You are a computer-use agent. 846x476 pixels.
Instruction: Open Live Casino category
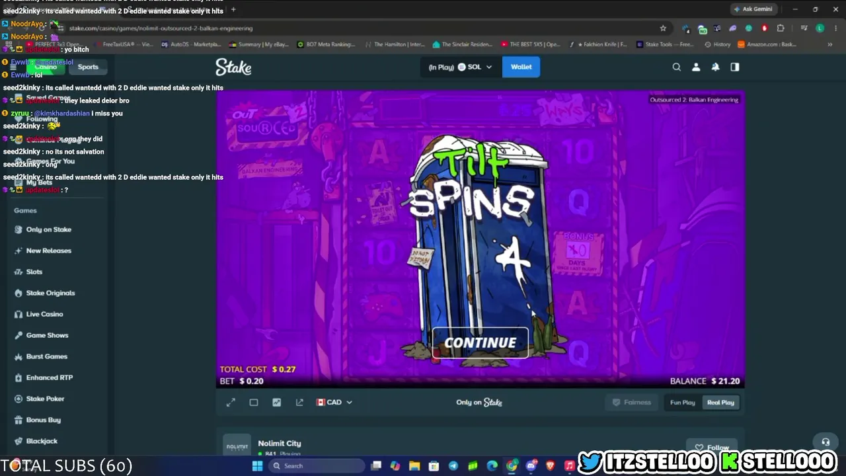44,314
